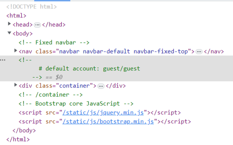
Task: Select the <!DOCTYPE html> line
Action: (x=31, y=7)
